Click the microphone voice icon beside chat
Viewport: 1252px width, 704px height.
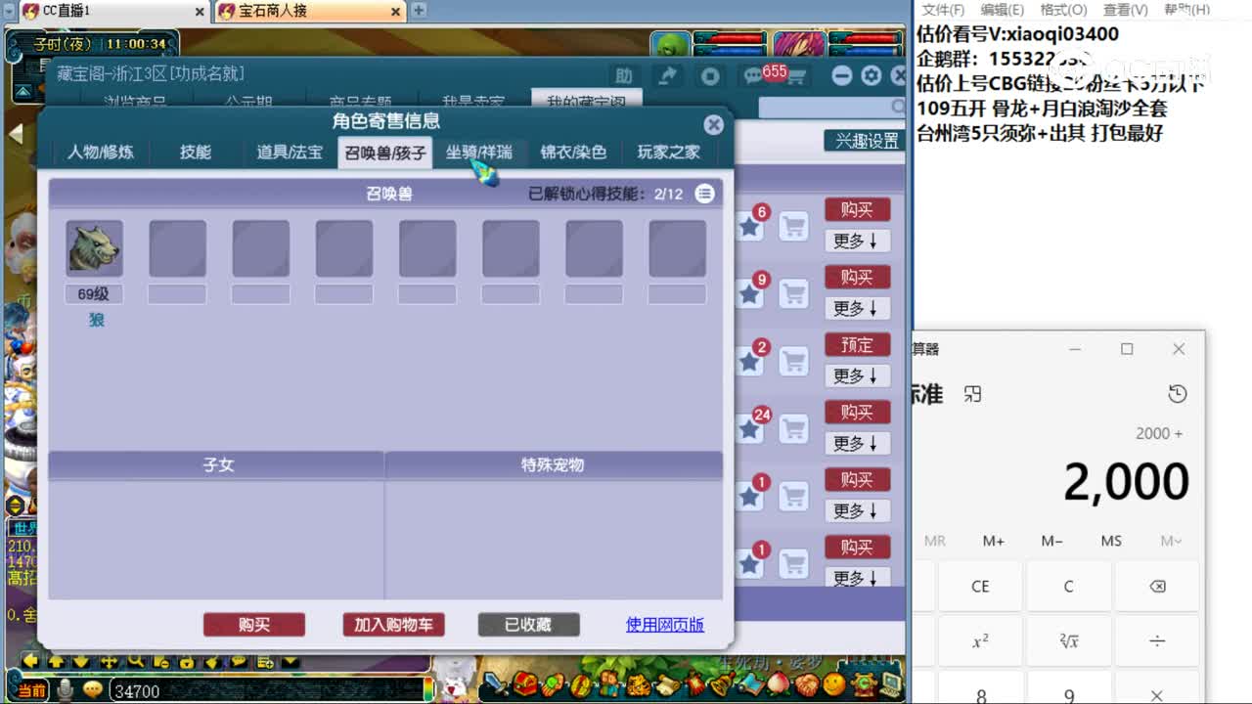[64, 687]
